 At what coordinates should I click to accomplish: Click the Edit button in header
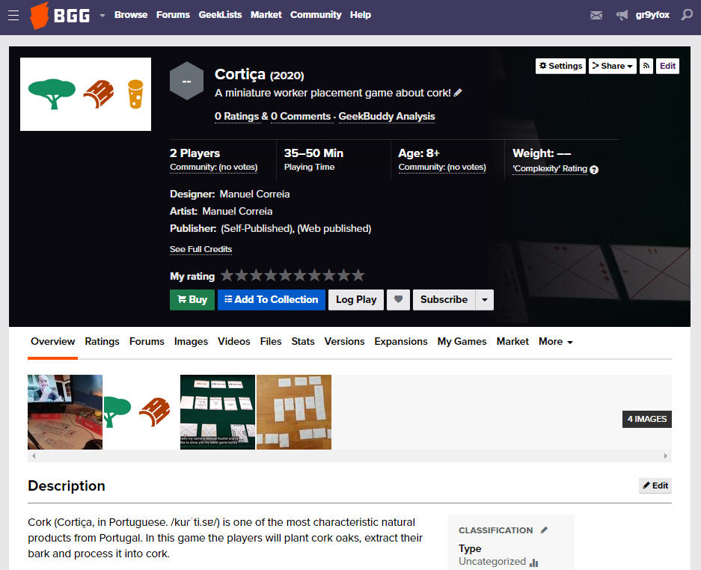pyautogui.click(x=667, y=66)
